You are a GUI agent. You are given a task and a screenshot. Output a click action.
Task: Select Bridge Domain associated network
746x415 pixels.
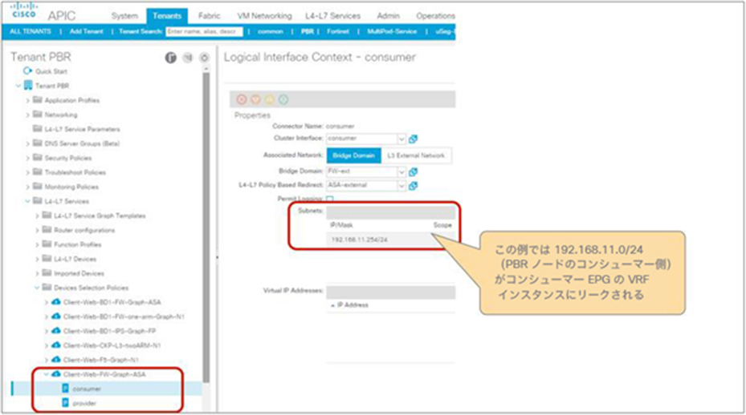[x=353, y=155]
